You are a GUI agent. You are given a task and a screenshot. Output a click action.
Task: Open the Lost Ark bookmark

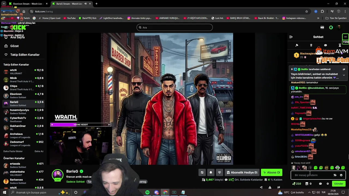click(217, 18)
